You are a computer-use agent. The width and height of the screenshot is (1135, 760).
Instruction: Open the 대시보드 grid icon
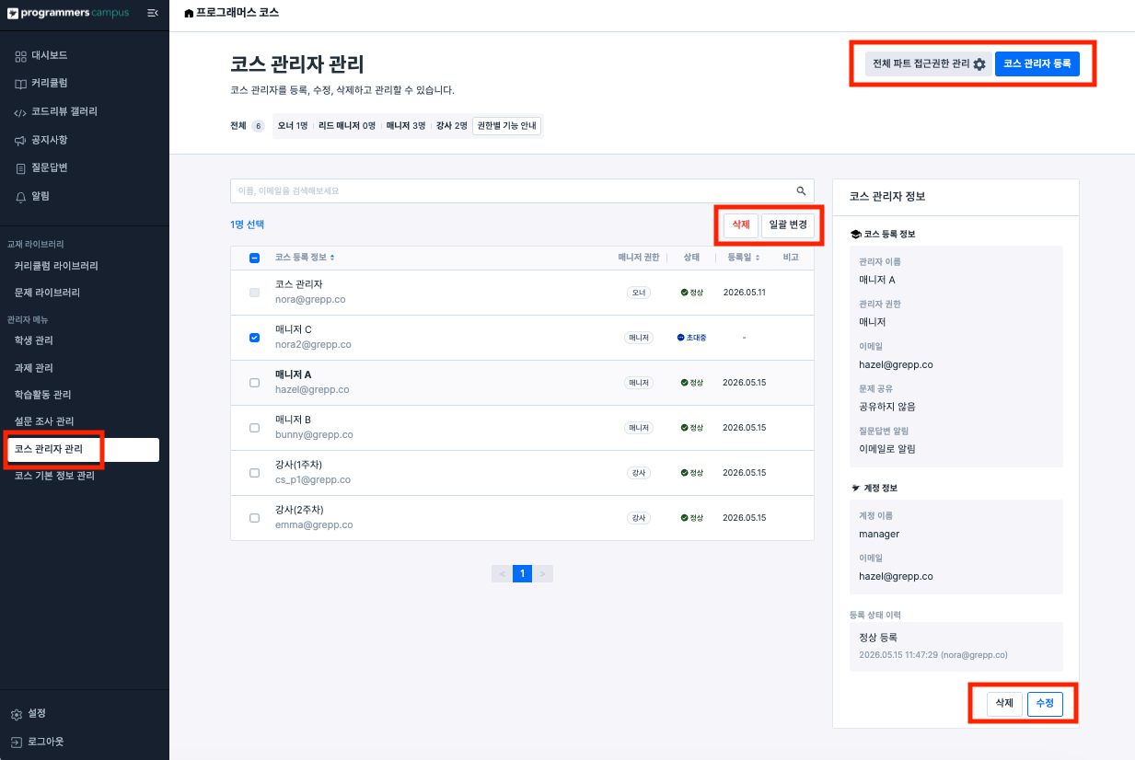click(20, 56)
